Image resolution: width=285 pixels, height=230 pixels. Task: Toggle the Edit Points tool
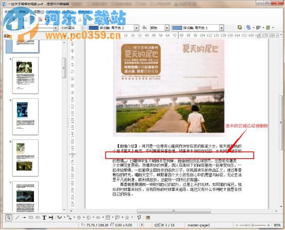[x=139, y=218]
